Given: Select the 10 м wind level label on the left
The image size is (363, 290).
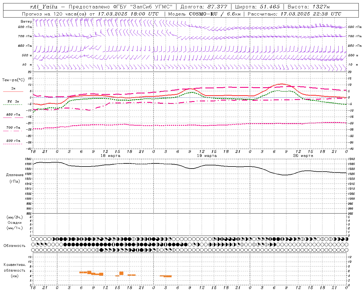Looking at the screenshot, I should [27, 65].
